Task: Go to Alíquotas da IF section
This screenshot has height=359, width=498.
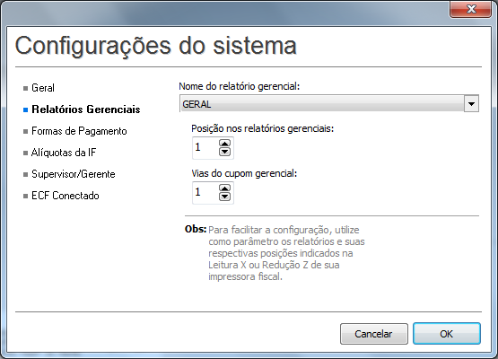Action: (64, 153)
